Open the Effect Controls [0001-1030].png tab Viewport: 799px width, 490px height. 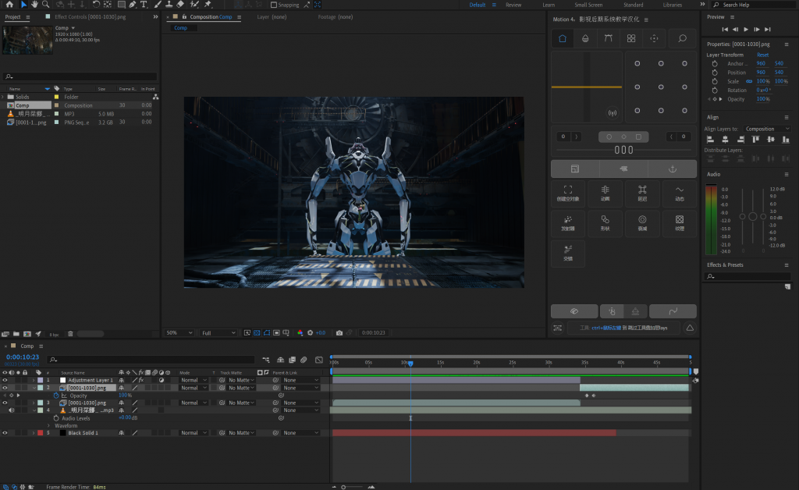91,17
